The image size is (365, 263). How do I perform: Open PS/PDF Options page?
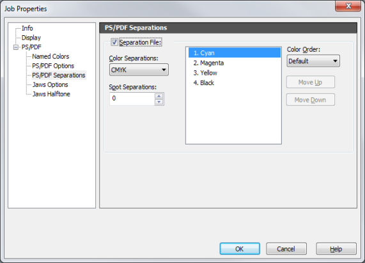[53, 66]
